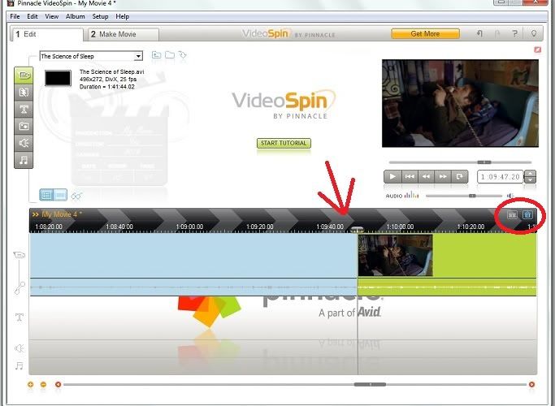Click the timecode stepper arrows

[x=530, y=176]
